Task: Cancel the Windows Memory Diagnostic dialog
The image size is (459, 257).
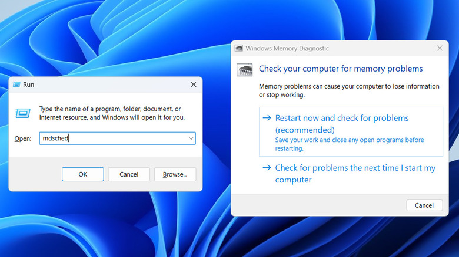Action: tap(424, 205)
